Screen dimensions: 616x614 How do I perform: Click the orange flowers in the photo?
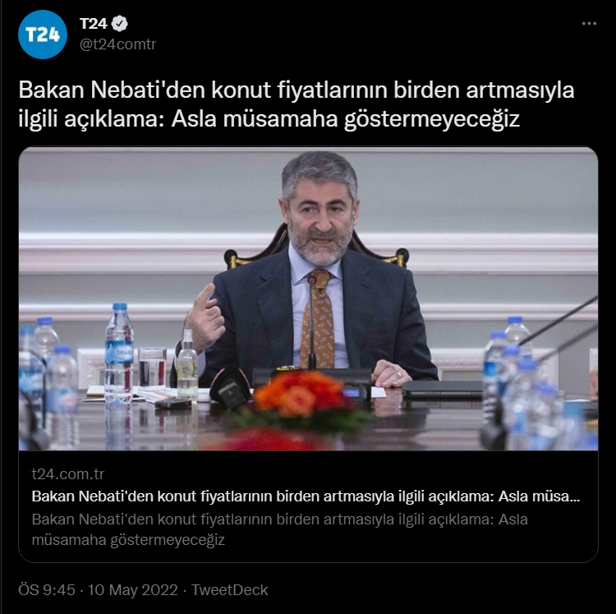click(x=301, y=395)
